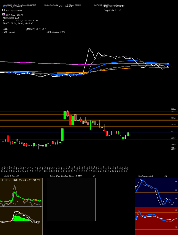The image size is (178, 235).
Task: Open the ADX indicator sub-chart
Action: [x=21, y=192]
